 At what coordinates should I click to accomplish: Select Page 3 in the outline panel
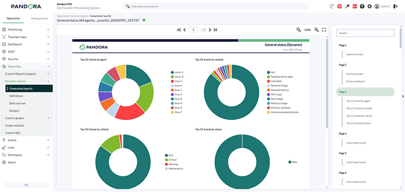coord(365,92)
